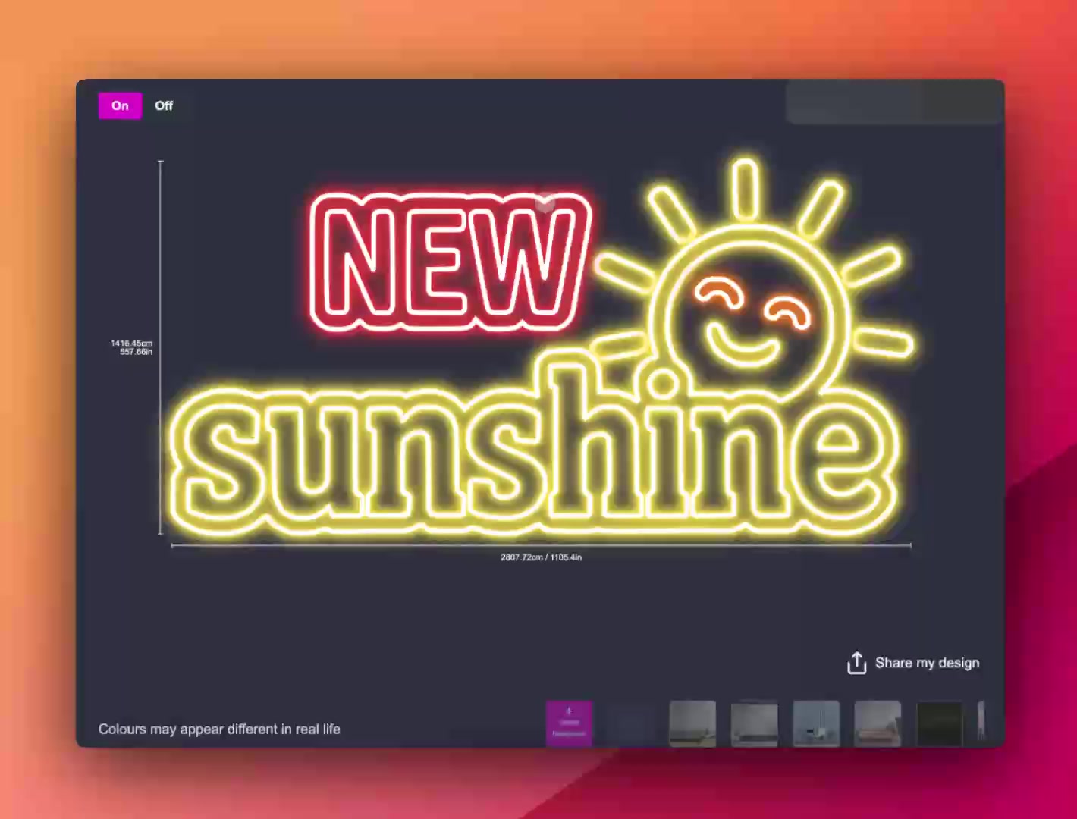The image size is (1077, 819).
Task: Click the faint heart icon above NEW
Action: [545, 203]
